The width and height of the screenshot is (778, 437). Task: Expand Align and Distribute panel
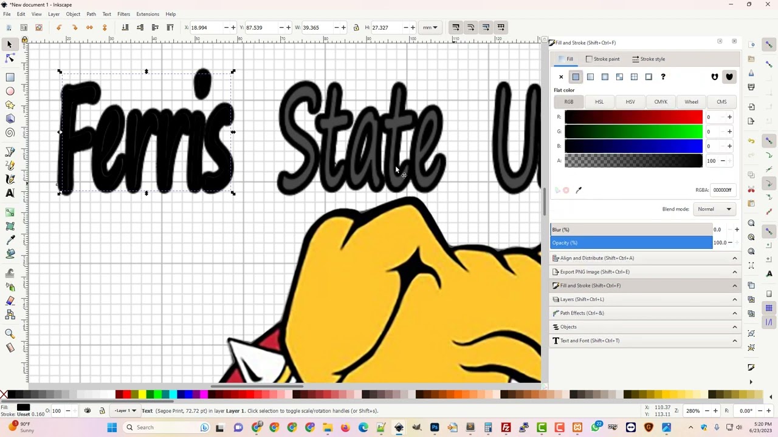pyautogui.click(x=645, y=258)
